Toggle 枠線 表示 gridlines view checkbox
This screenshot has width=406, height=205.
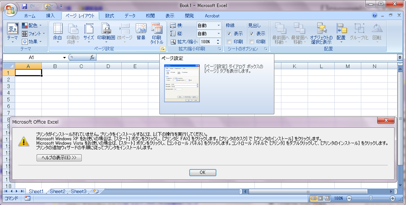[x=229, y=33]
